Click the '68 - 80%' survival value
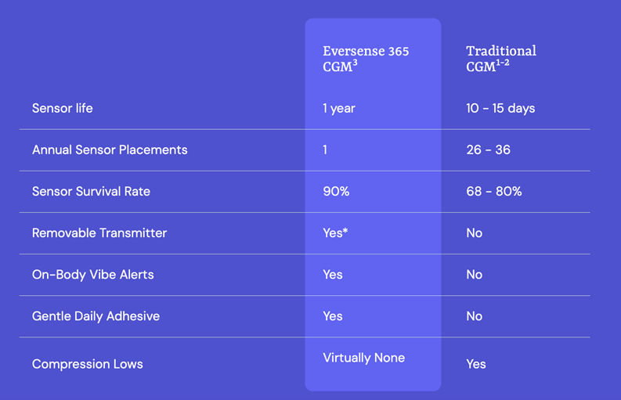Screen dimensions: 621x400 493,191
